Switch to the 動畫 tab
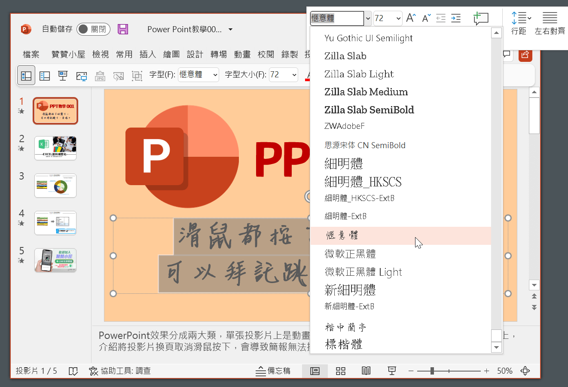 [x=242, y=54]
